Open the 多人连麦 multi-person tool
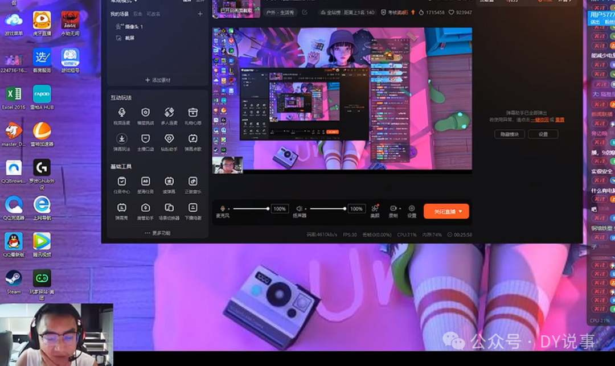The image size is (615, 366). point(169,116)
